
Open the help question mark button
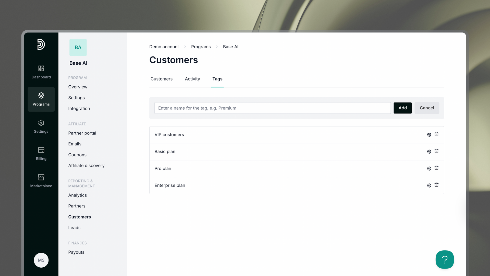(x=445, y=260)
